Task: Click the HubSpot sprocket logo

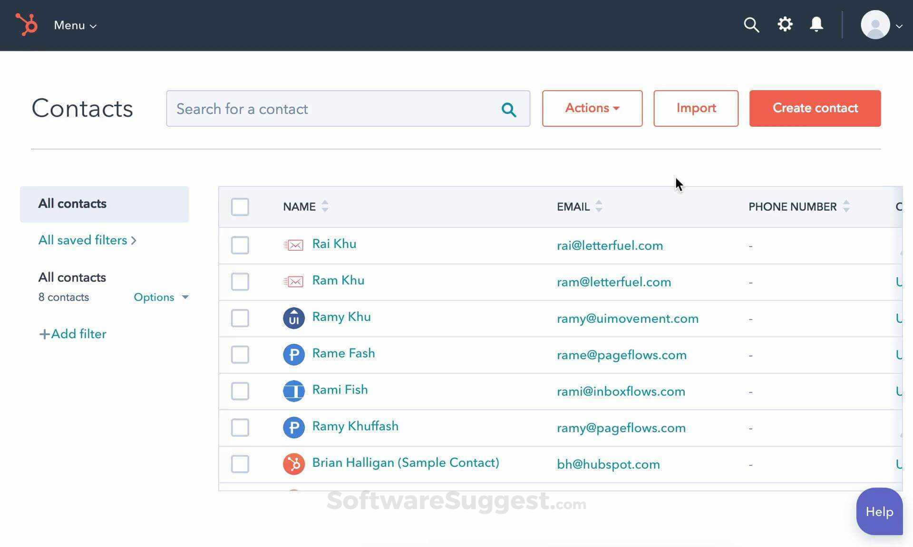Action: (26, 25)
